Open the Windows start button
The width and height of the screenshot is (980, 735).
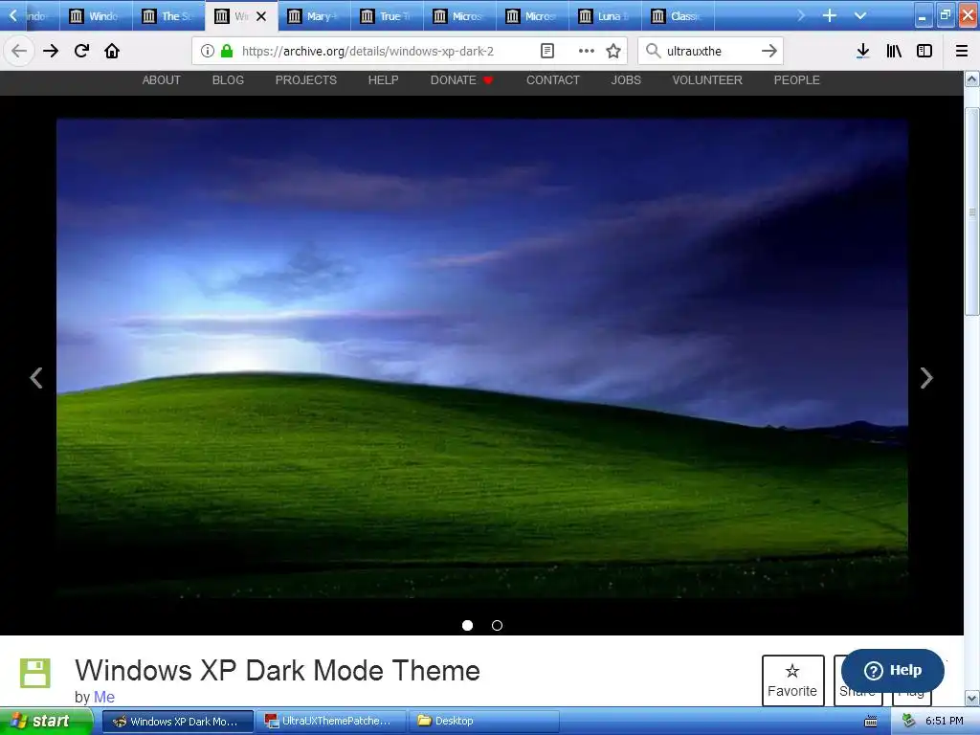click(46, 721)
